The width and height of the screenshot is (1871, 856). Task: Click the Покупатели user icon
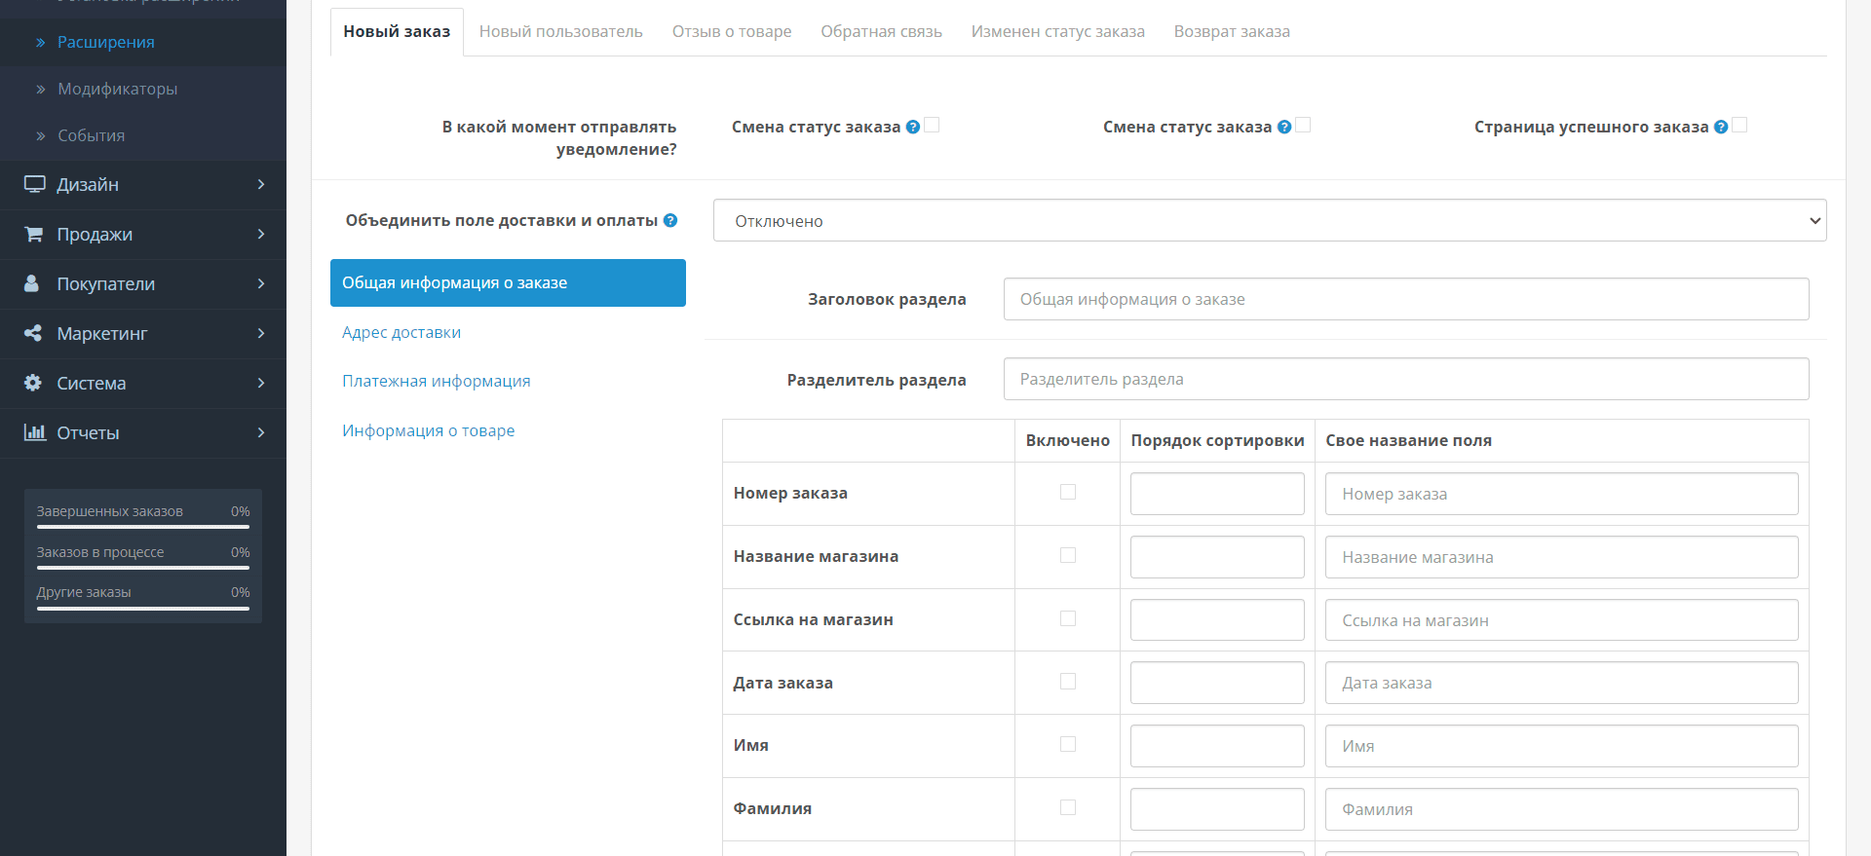tap(32, 283)
